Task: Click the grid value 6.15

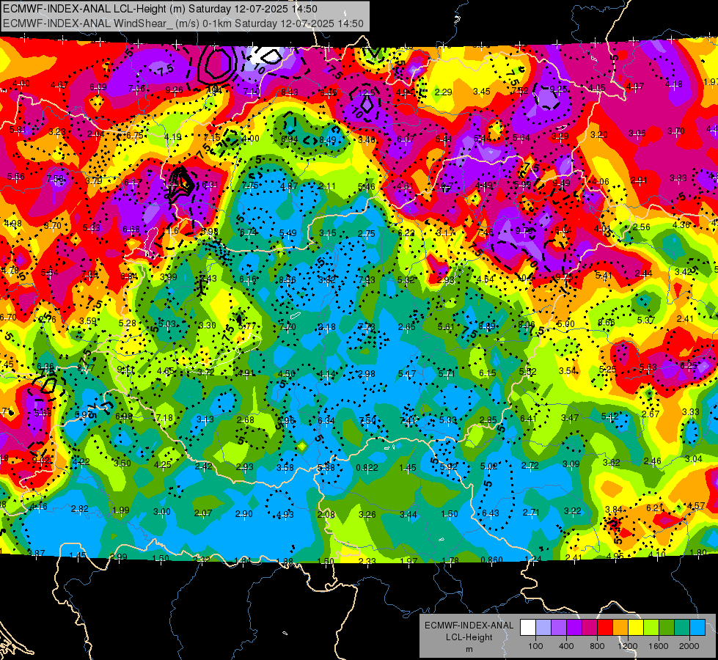Action: pyautogui.click(x=488, y=373)
